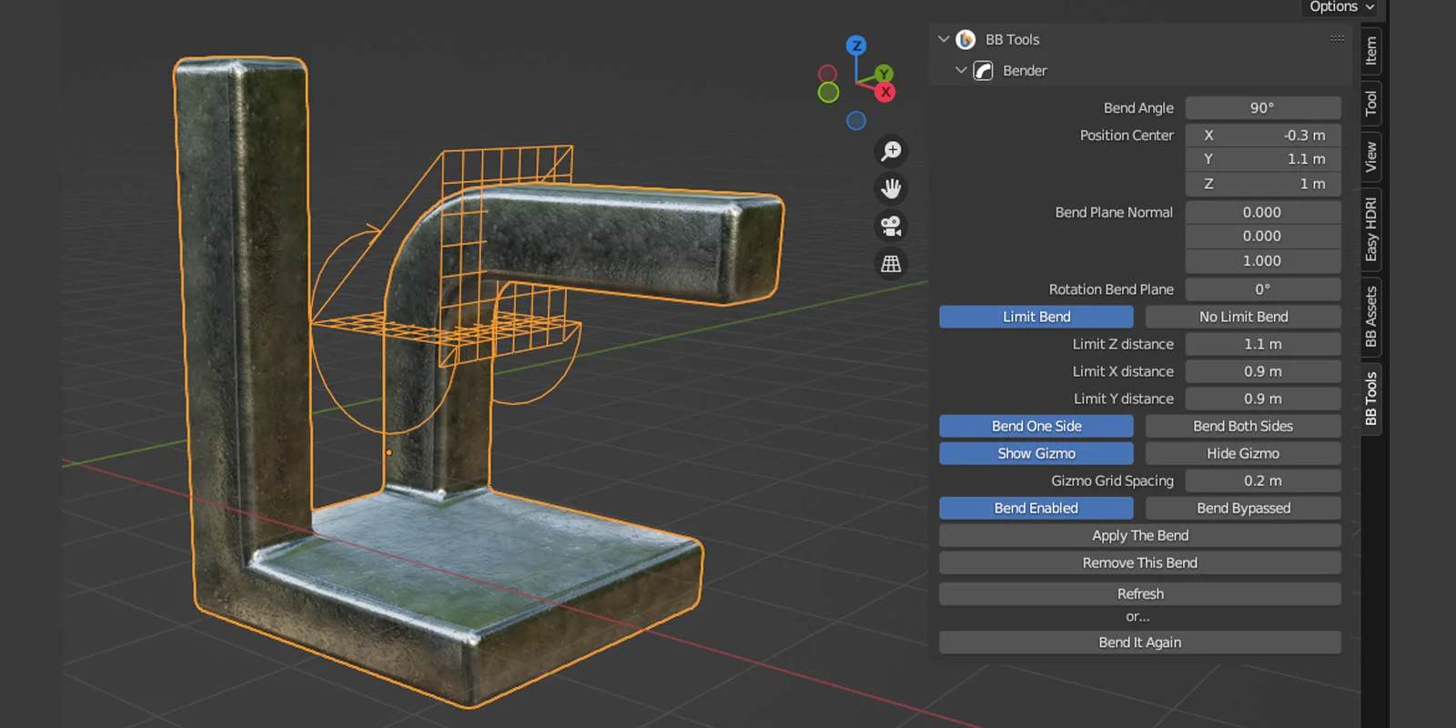This screenshot has height=728, width=1456.
Task: Click the red X axis gizmo ball
Action: (885, 92)
